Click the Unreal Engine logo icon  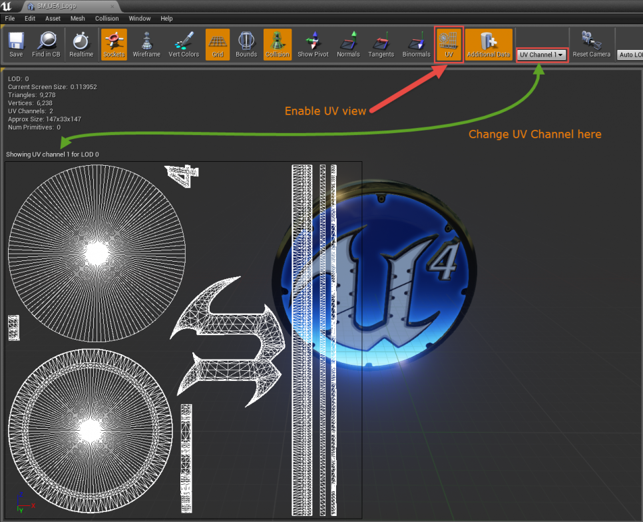coord(7,6)
